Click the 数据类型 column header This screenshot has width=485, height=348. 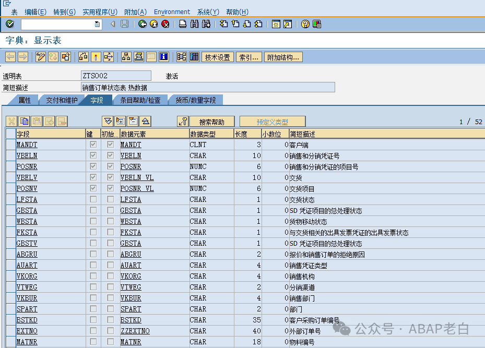[211, 134]
